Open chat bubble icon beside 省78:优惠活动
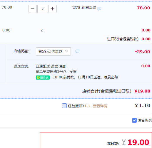The width and height of the screenshot is (152, 148). pyautogui.click(x=99, y=9)
